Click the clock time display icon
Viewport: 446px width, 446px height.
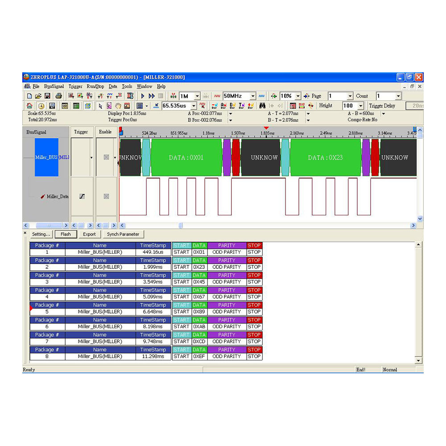tap(41, 106)
